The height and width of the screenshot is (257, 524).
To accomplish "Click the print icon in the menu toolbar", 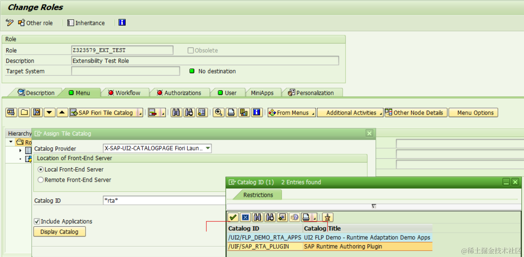I will tap(231, 113).
